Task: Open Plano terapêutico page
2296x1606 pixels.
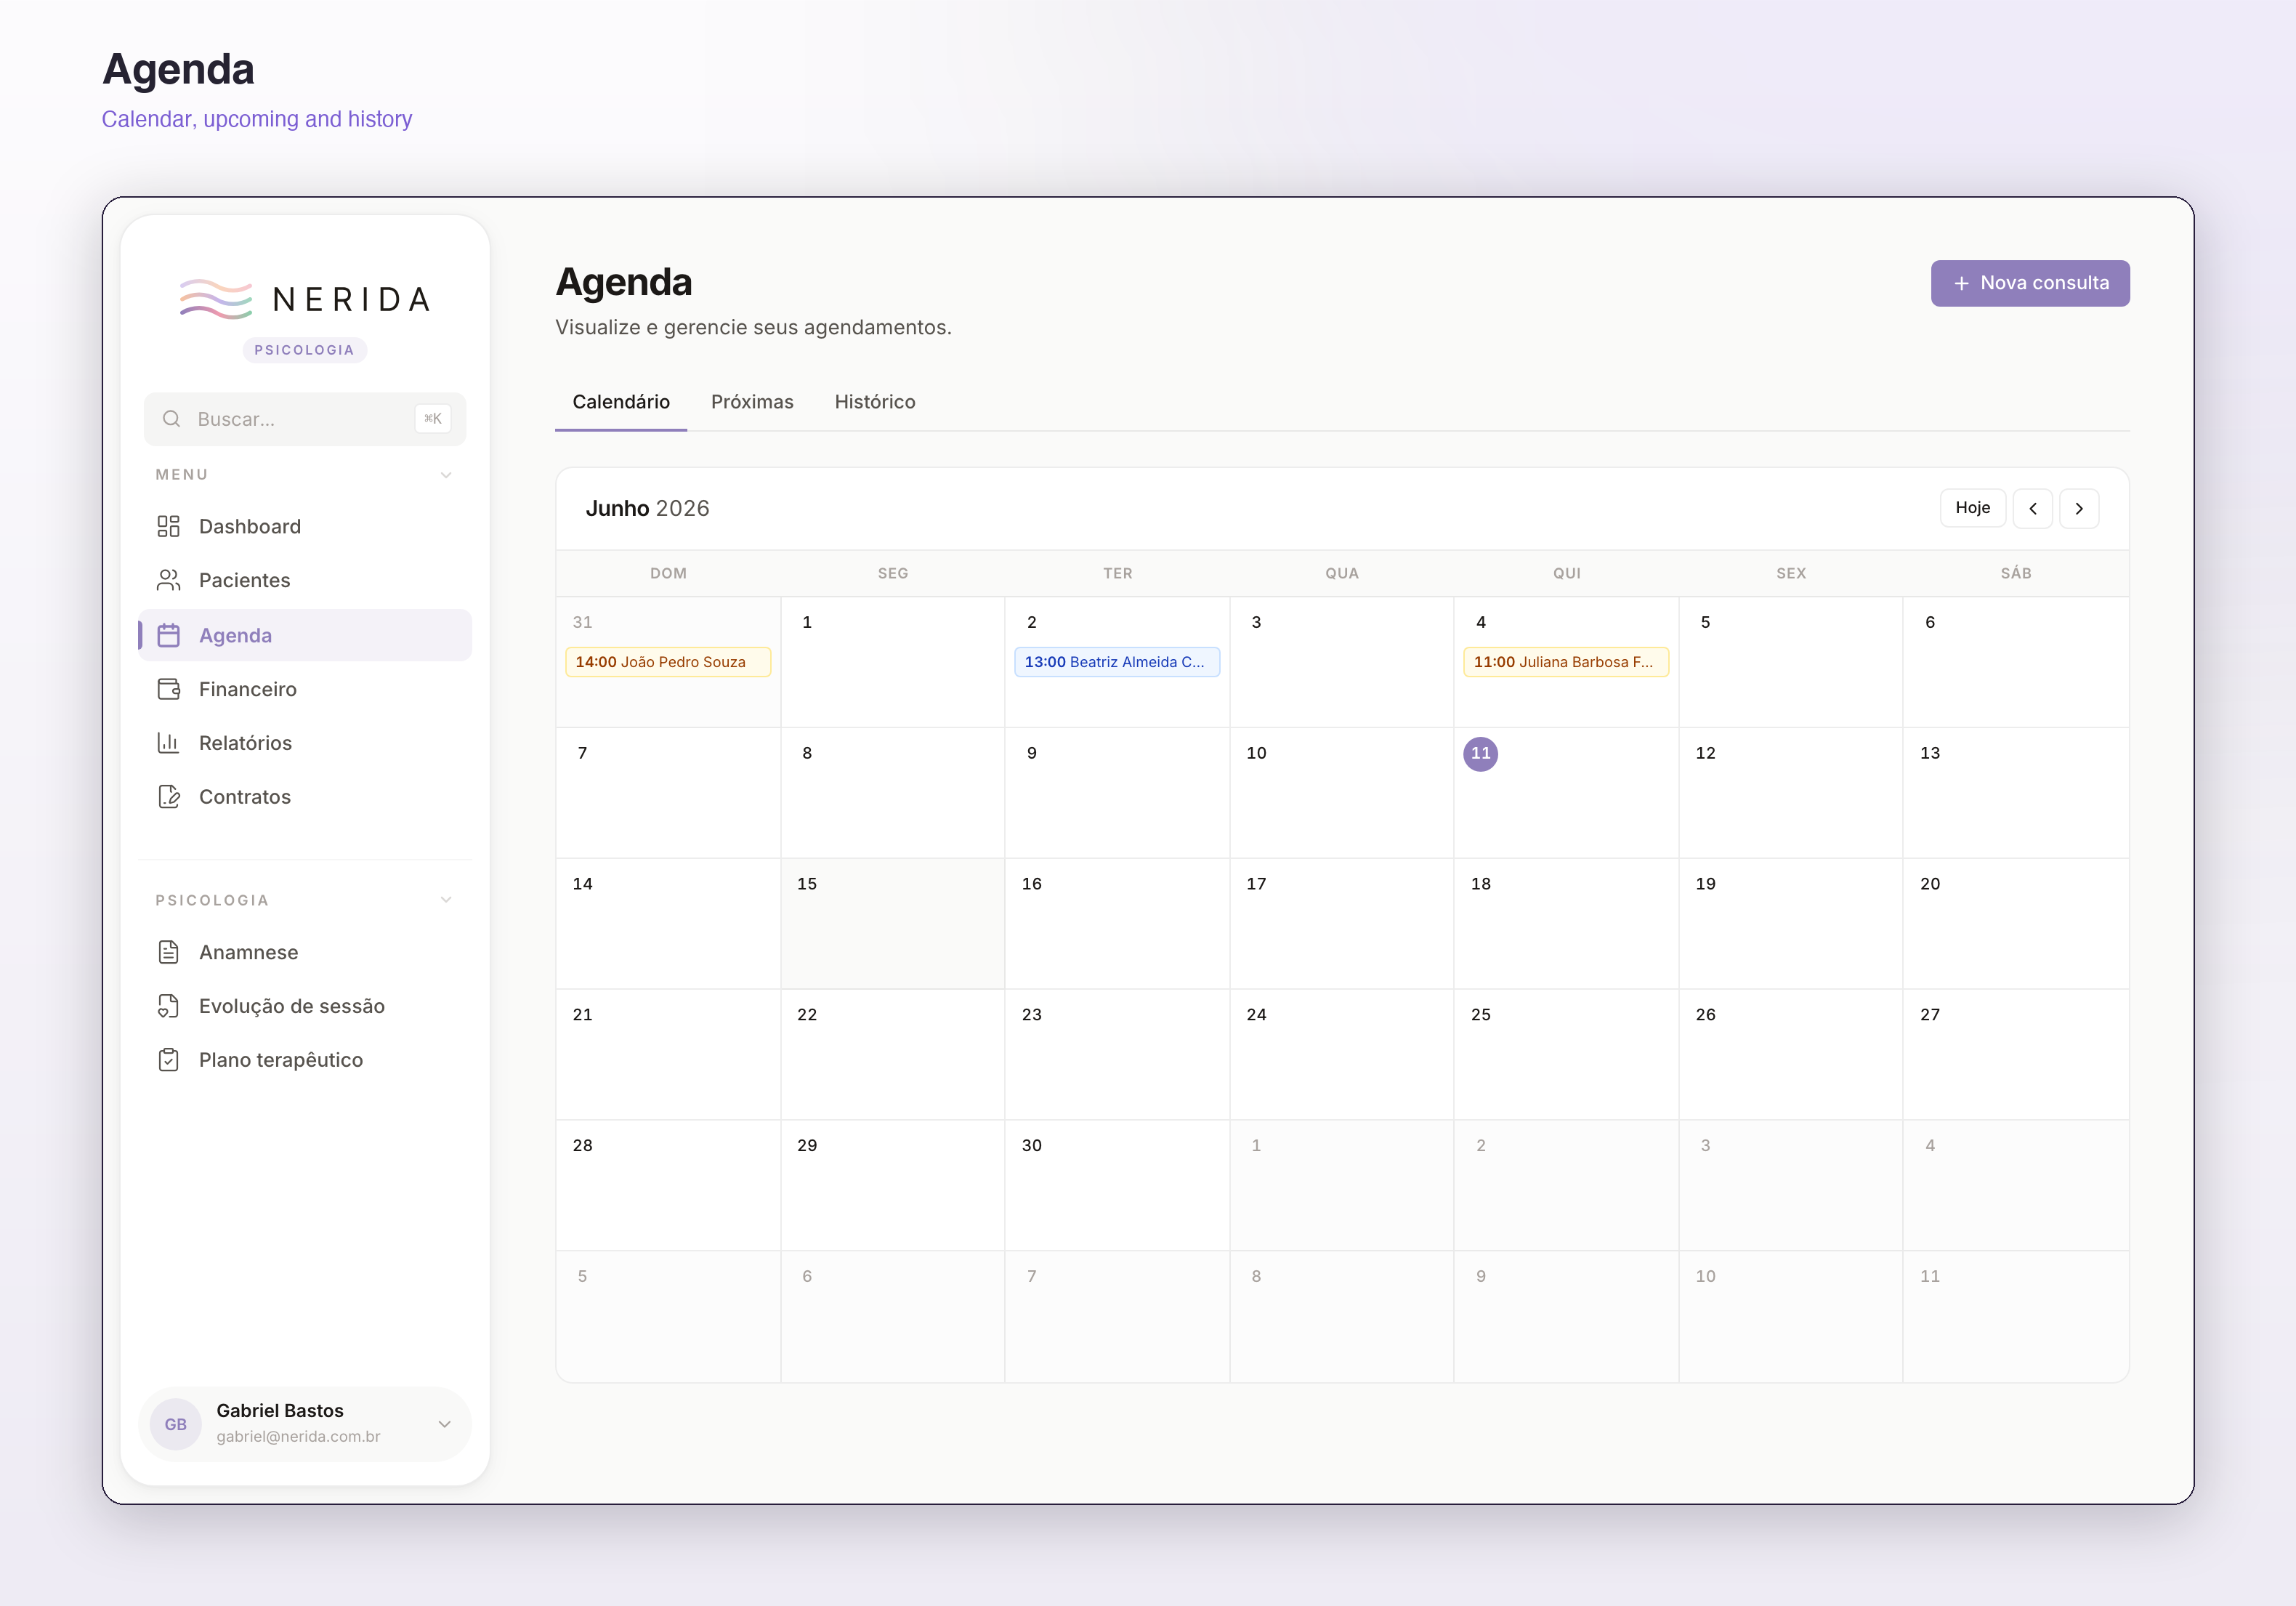Action: click(x=305, y=1060)
